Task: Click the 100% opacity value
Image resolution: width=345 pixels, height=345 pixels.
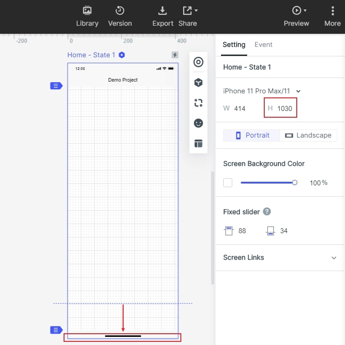Action: tap(318, 183)
